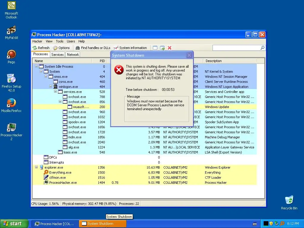Open Mozilla Firefox desktop shortcut
This screenshot has height=228, width=304.
pos(11,106)
